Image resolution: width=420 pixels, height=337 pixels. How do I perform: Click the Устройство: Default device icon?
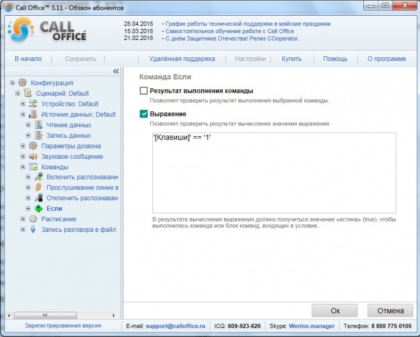33,104
